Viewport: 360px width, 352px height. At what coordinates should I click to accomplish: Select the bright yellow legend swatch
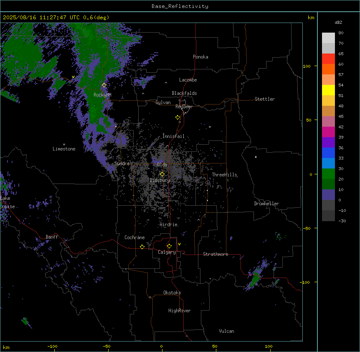[328, 90]
